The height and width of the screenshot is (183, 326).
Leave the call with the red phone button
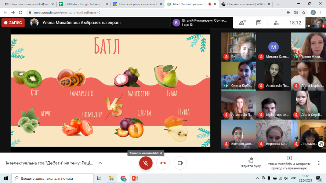tap(163, 163)
